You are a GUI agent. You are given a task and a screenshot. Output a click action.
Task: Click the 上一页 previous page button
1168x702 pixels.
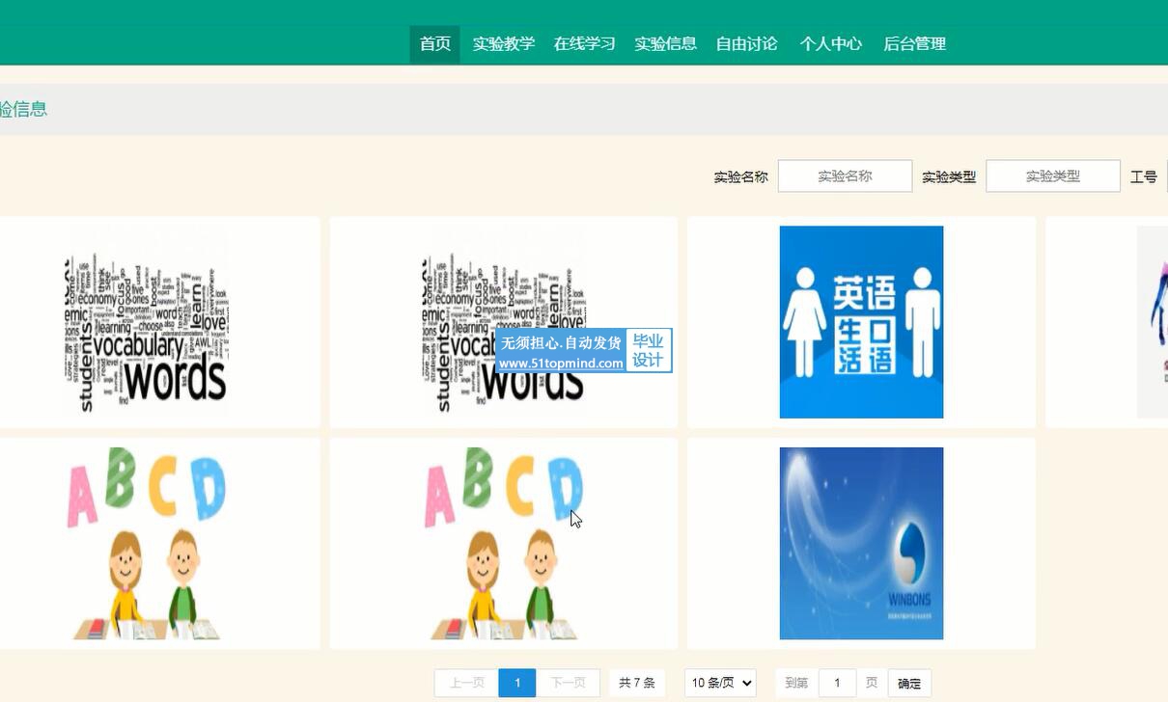466,683
